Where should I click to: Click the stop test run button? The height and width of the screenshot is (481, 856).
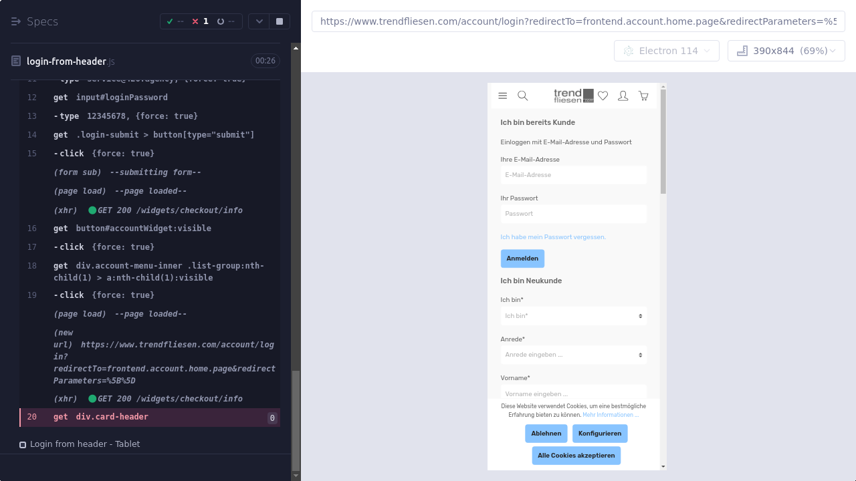(x=280, y=21)
